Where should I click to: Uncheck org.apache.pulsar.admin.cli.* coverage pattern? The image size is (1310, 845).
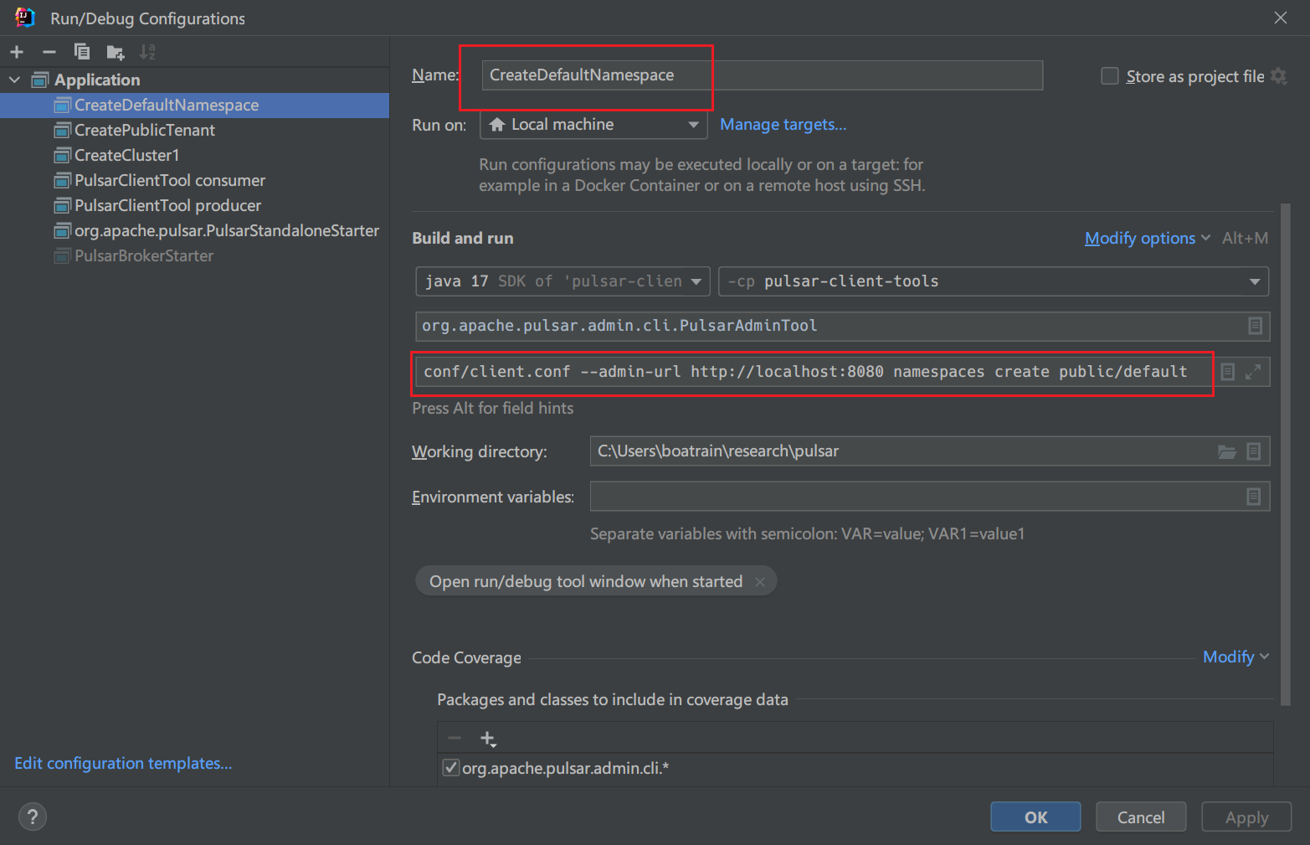[451, 768]
